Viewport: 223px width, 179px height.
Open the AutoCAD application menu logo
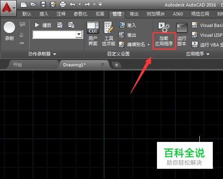pyautogui.click(x=8, y=8)
